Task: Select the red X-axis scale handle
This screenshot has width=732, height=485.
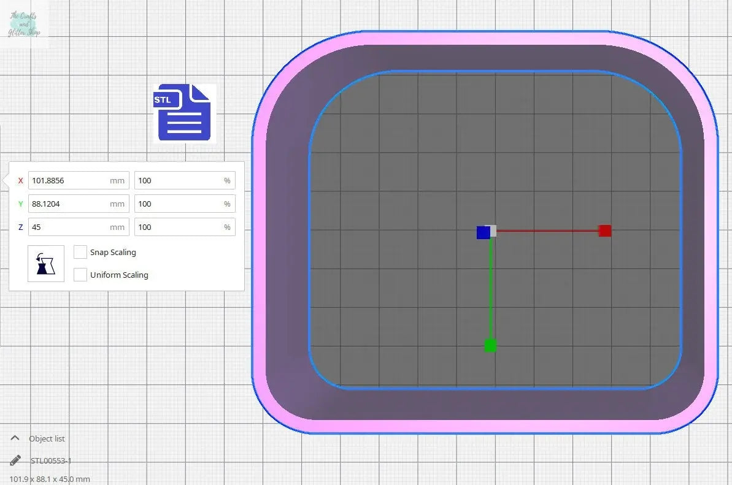Action: (x=605, y=231)
